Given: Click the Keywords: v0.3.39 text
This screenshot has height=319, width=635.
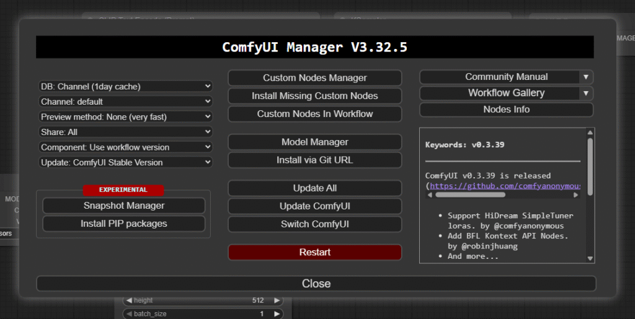Looking at the screenshot, I should pos(465,145).
